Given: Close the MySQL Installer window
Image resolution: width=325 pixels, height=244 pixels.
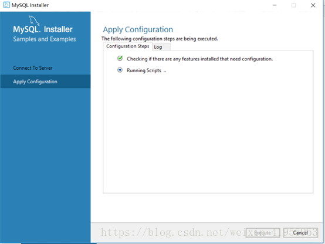Looking at the screenshot, I should (313, 5).
